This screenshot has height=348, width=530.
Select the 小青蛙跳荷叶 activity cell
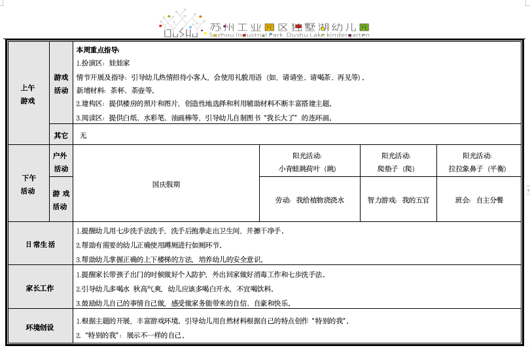tap(309, 162)
